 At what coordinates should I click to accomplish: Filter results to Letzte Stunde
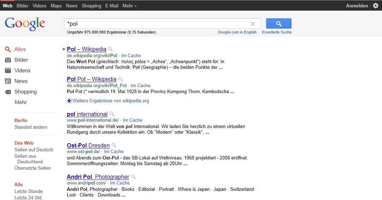click(x=29, y=192)
